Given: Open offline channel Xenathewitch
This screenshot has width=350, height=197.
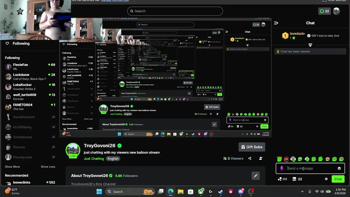Looking at the screenshot, I should pyautogui.click(x=30, y=117).
